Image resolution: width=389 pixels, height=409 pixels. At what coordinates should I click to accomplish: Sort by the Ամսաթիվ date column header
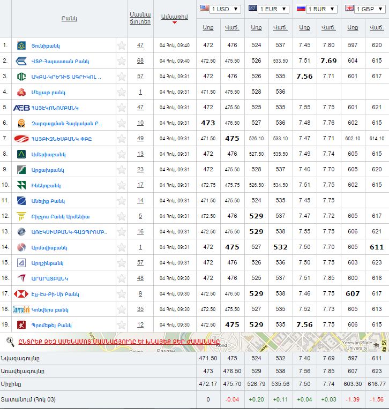click(x=175, y=17)
